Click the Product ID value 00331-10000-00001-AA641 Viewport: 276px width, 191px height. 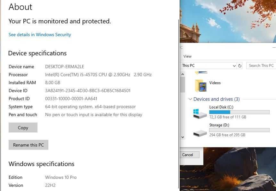tap(71, 99)
